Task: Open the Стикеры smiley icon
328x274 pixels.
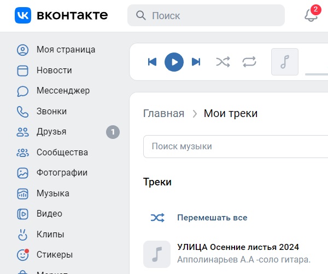Action: pos(22,255)
